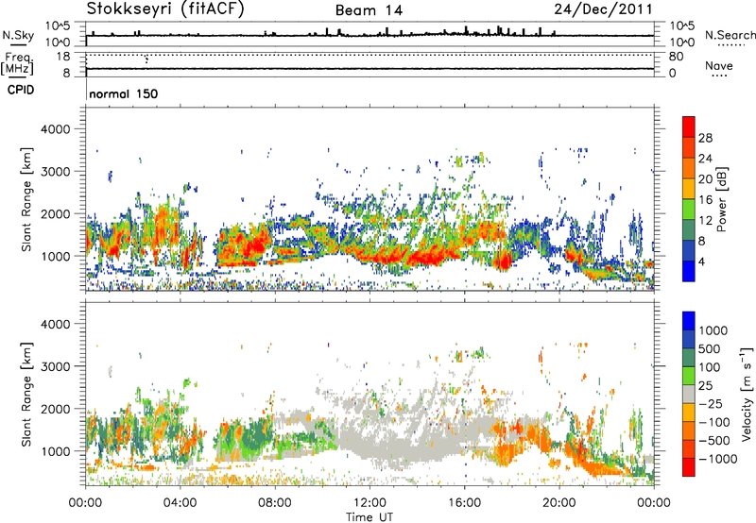Click the '4' label on Power colorbar

click(x=701, y=261)
